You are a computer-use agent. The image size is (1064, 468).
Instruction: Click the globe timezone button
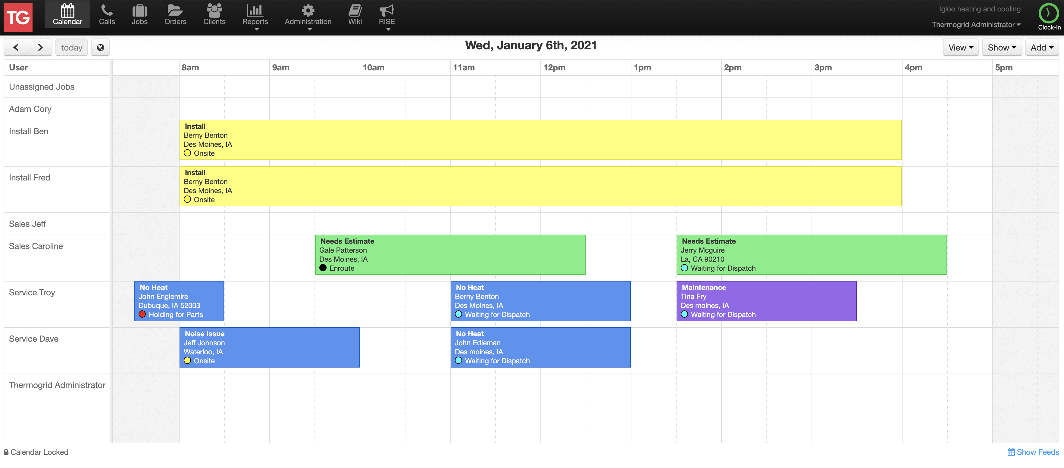(x=100, y=48)
